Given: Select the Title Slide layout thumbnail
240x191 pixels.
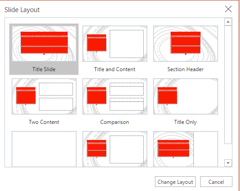Looking at the screenshot, I should (x=44, y=43).
